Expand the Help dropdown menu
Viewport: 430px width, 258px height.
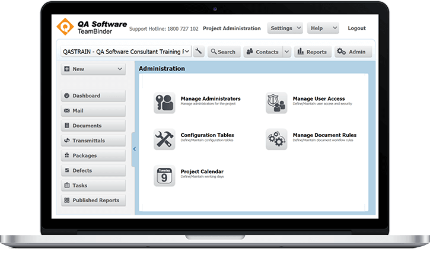coord(323,28)
